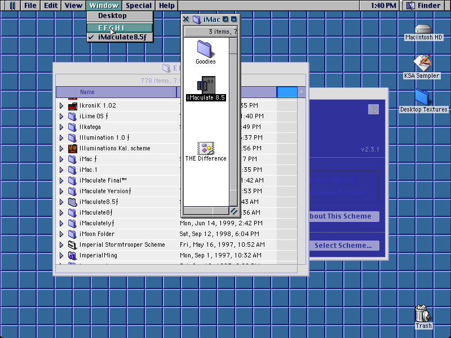
Task: Expand ImperialMing disclosure triangle
Action: point(61,256)
